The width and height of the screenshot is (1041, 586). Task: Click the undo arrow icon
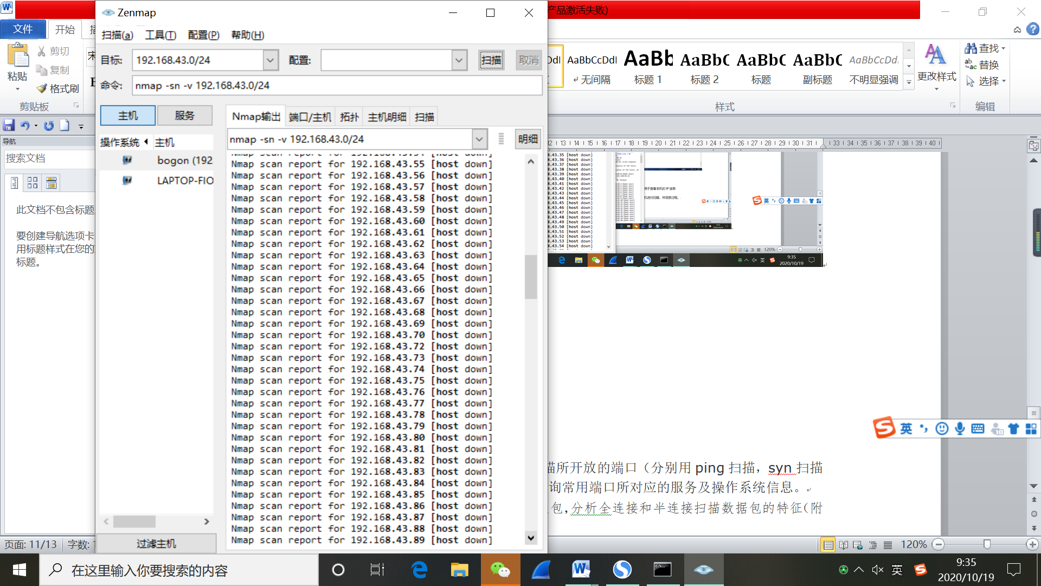pyautogui.click(x=25, y=125)
